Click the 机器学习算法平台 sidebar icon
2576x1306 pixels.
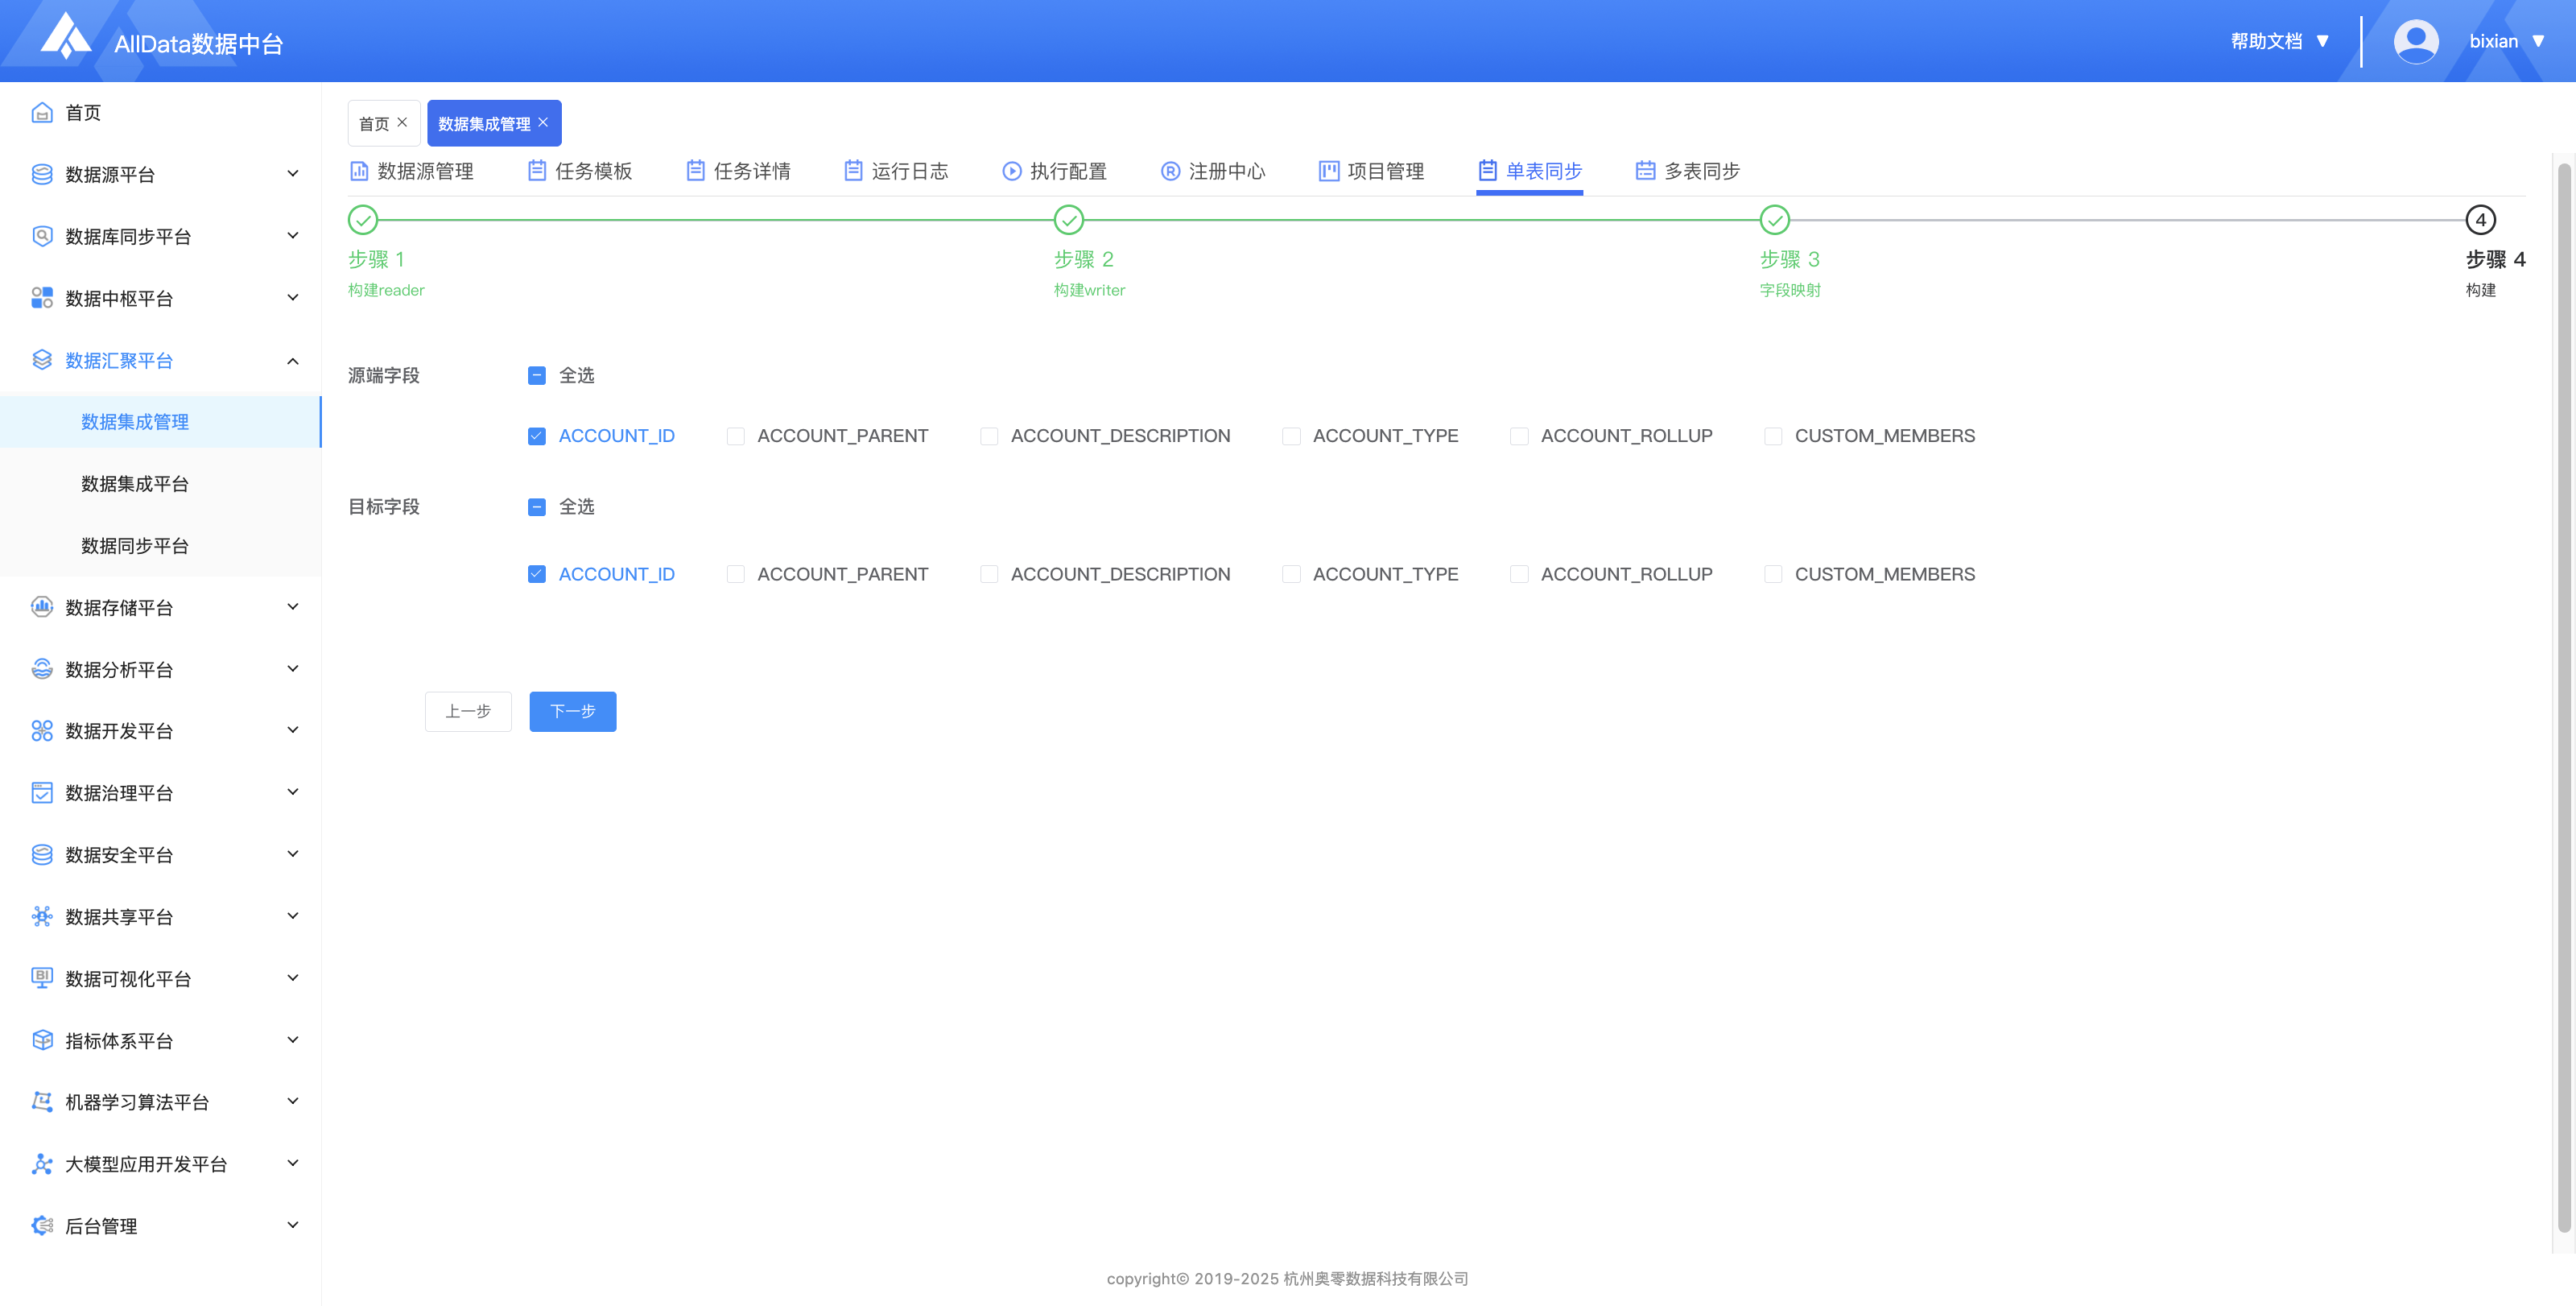click(x=42, y=1102)
